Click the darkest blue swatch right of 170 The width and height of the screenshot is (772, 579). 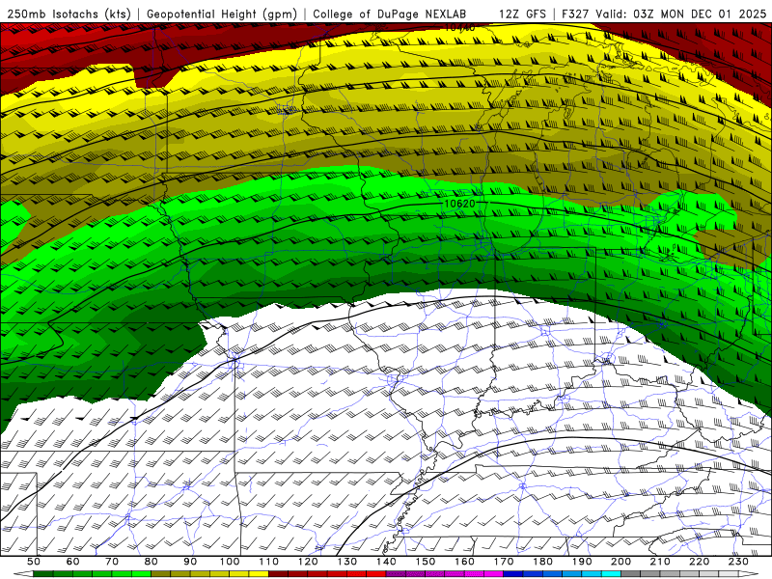[x=513, y=574]
